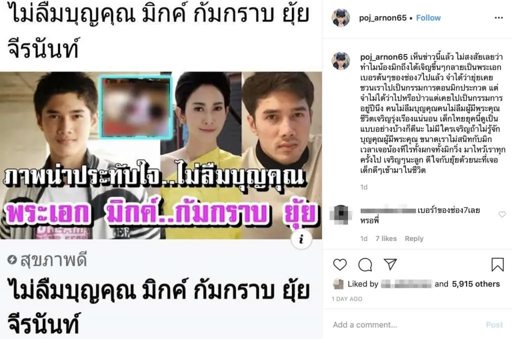Click header profile avatar of poj_arnon65

click(340, 17)
